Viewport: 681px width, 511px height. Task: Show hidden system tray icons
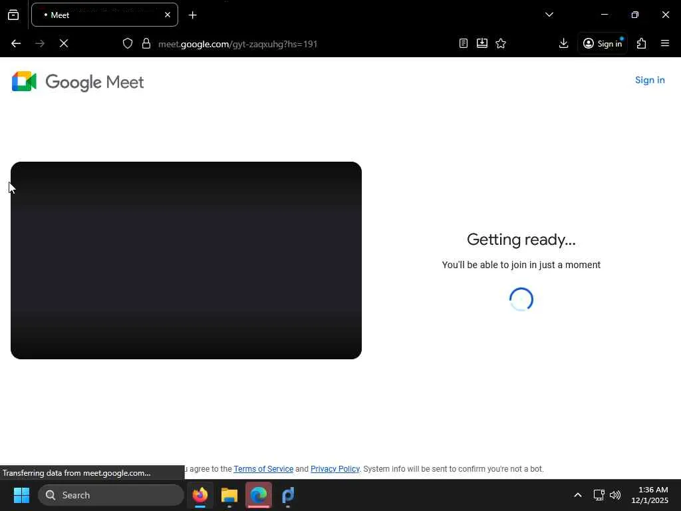coord(578,495)
